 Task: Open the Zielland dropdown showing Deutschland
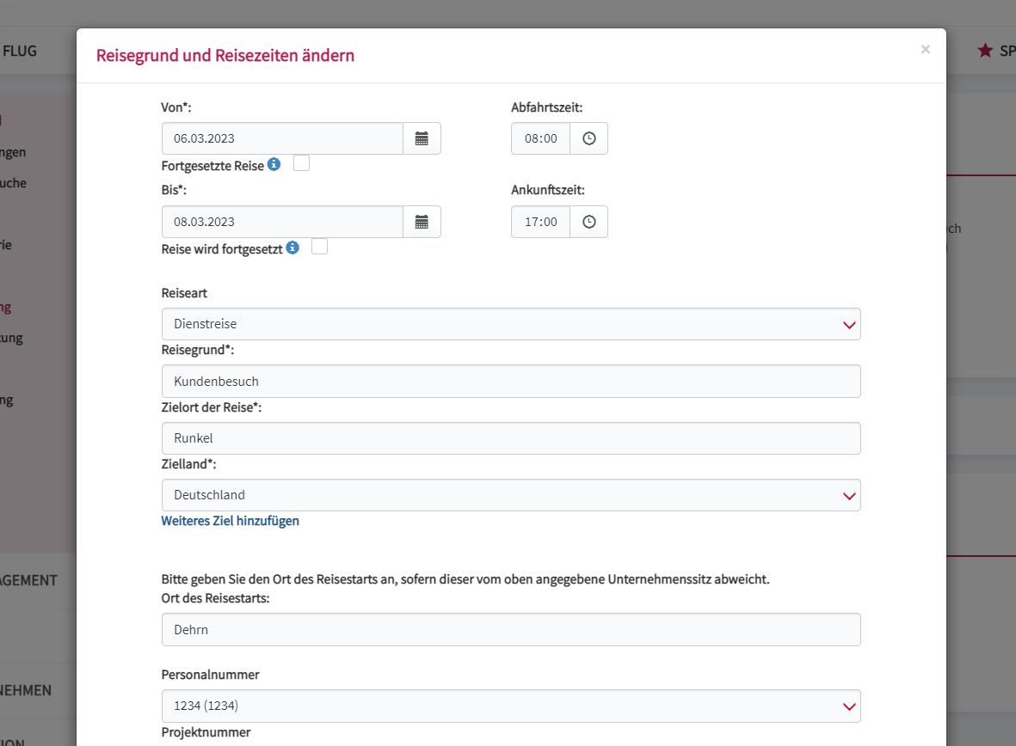pos(511,495)
